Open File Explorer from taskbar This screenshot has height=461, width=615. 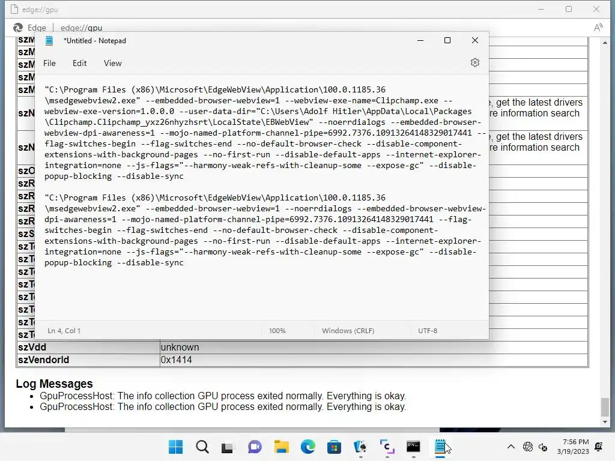(x=281, y=447)
